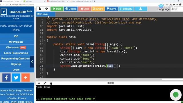Share on Twitter icon
Viewport: 183px width, 103px height.
click(x=16, y=78)
